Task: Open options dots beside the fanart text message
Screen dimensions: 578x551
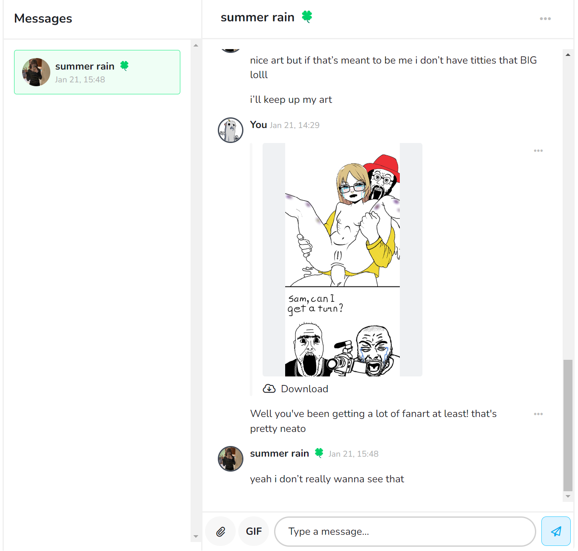Action: pyautogui.click(x=538, y=414)
